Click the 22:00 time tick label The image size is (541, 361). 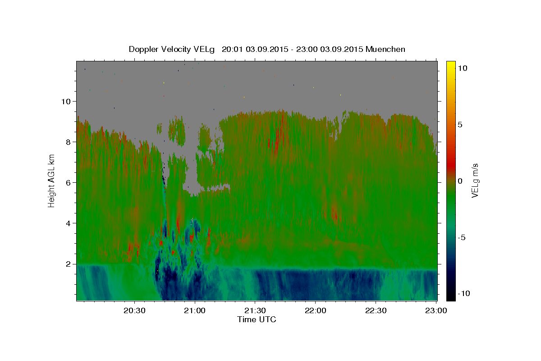point(315,310)
